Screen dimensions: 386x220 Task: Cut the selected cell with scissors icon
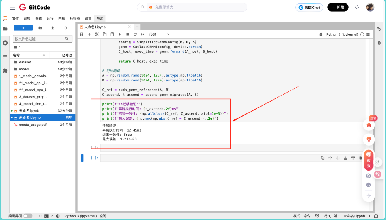tap(97, 34)
